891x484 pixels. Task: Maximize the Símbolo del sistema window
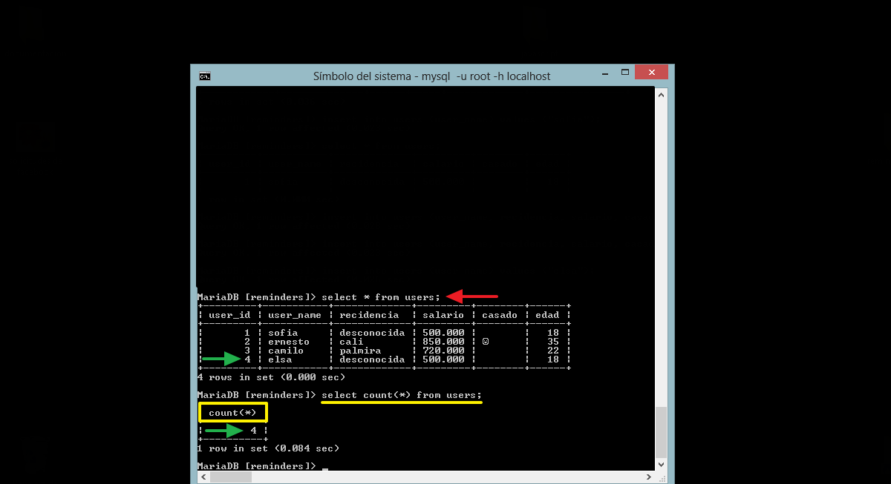(624, 72)
